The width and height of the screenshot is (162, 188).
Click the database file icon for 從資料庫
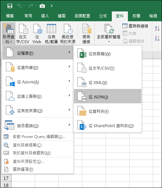click(10, 67)
